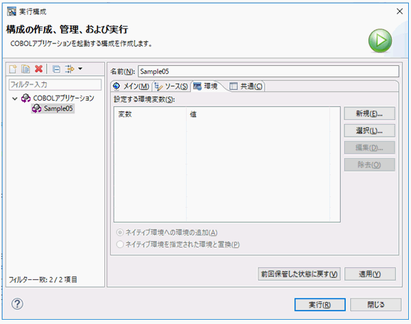Delete selected configuration with red X icon
Viewport: 411px width, 324px height.
pos(39,69)
